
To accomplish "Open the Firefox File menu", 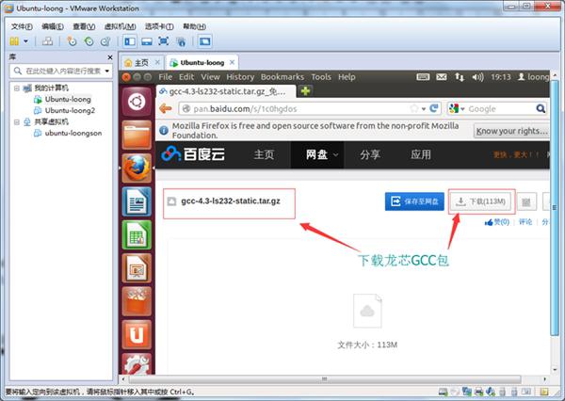I will [166, 77].
